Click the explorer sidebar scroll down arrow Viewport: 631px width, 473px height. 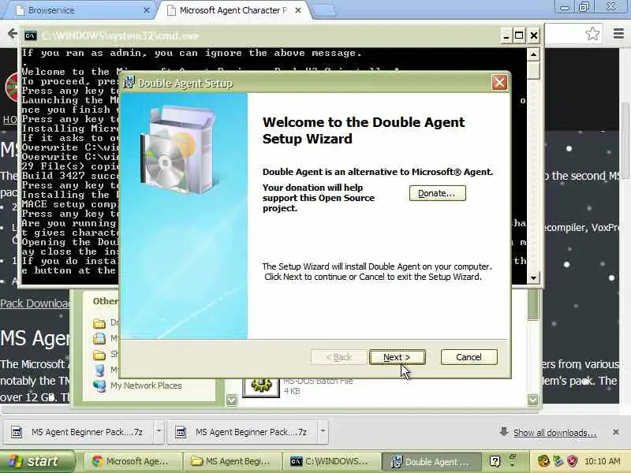click(x=231, y=400)
